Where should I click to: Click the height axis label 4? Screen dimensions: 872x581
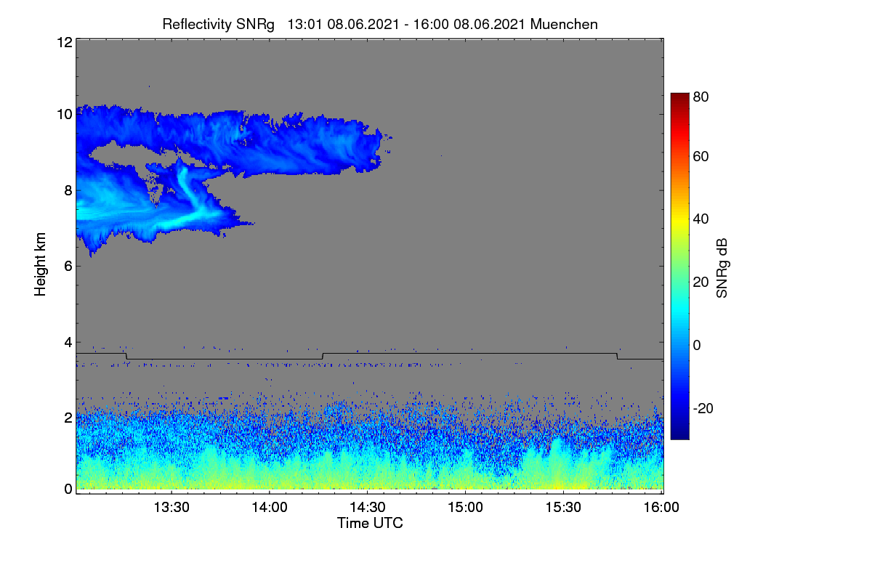68,341
